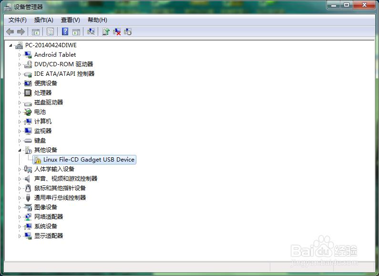Select the 其他设备 label
The height and width of the screenshot is (276, 379).
pyautogui.click(x=46, y=150)
